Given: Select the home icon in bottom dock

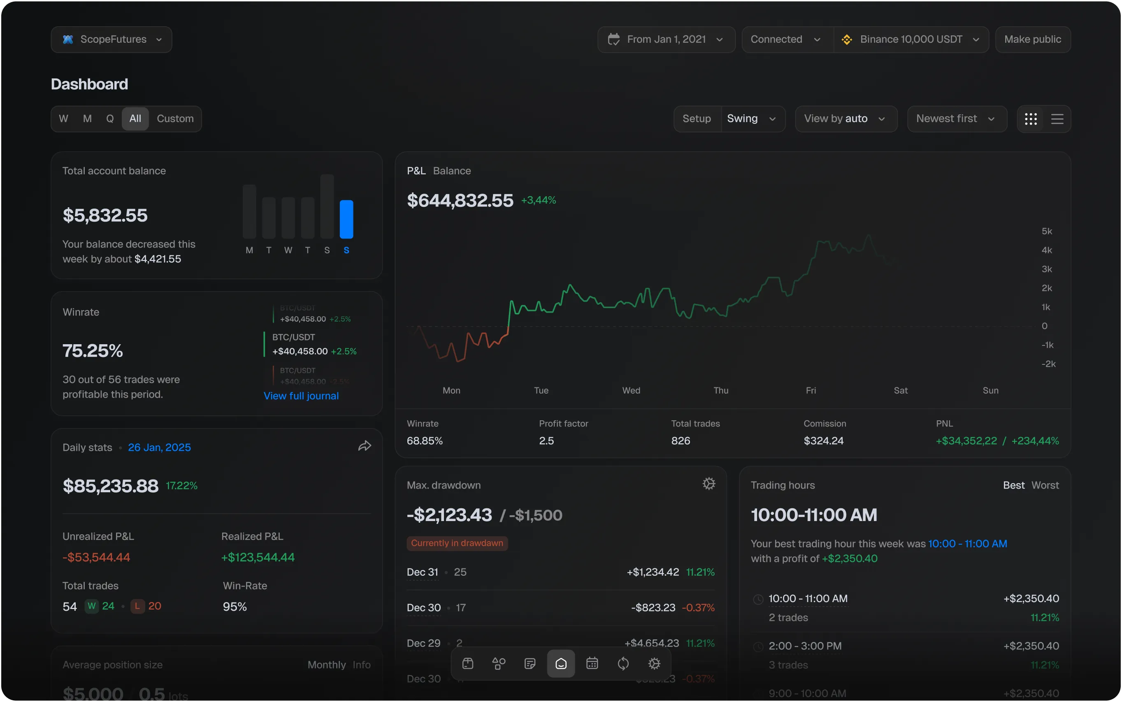Looking at the screenshot, I should point(561,663).
